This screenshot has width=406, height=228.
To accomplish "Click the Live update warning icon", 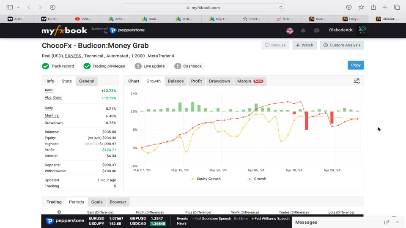I will (138, 66).
